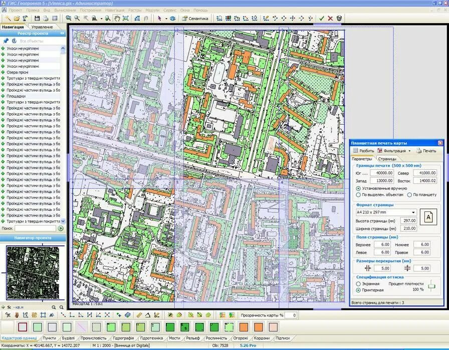Collapse the Реестр проекта panel header
The width and height of the screenshot is (449, 350).
pos(62,34)
